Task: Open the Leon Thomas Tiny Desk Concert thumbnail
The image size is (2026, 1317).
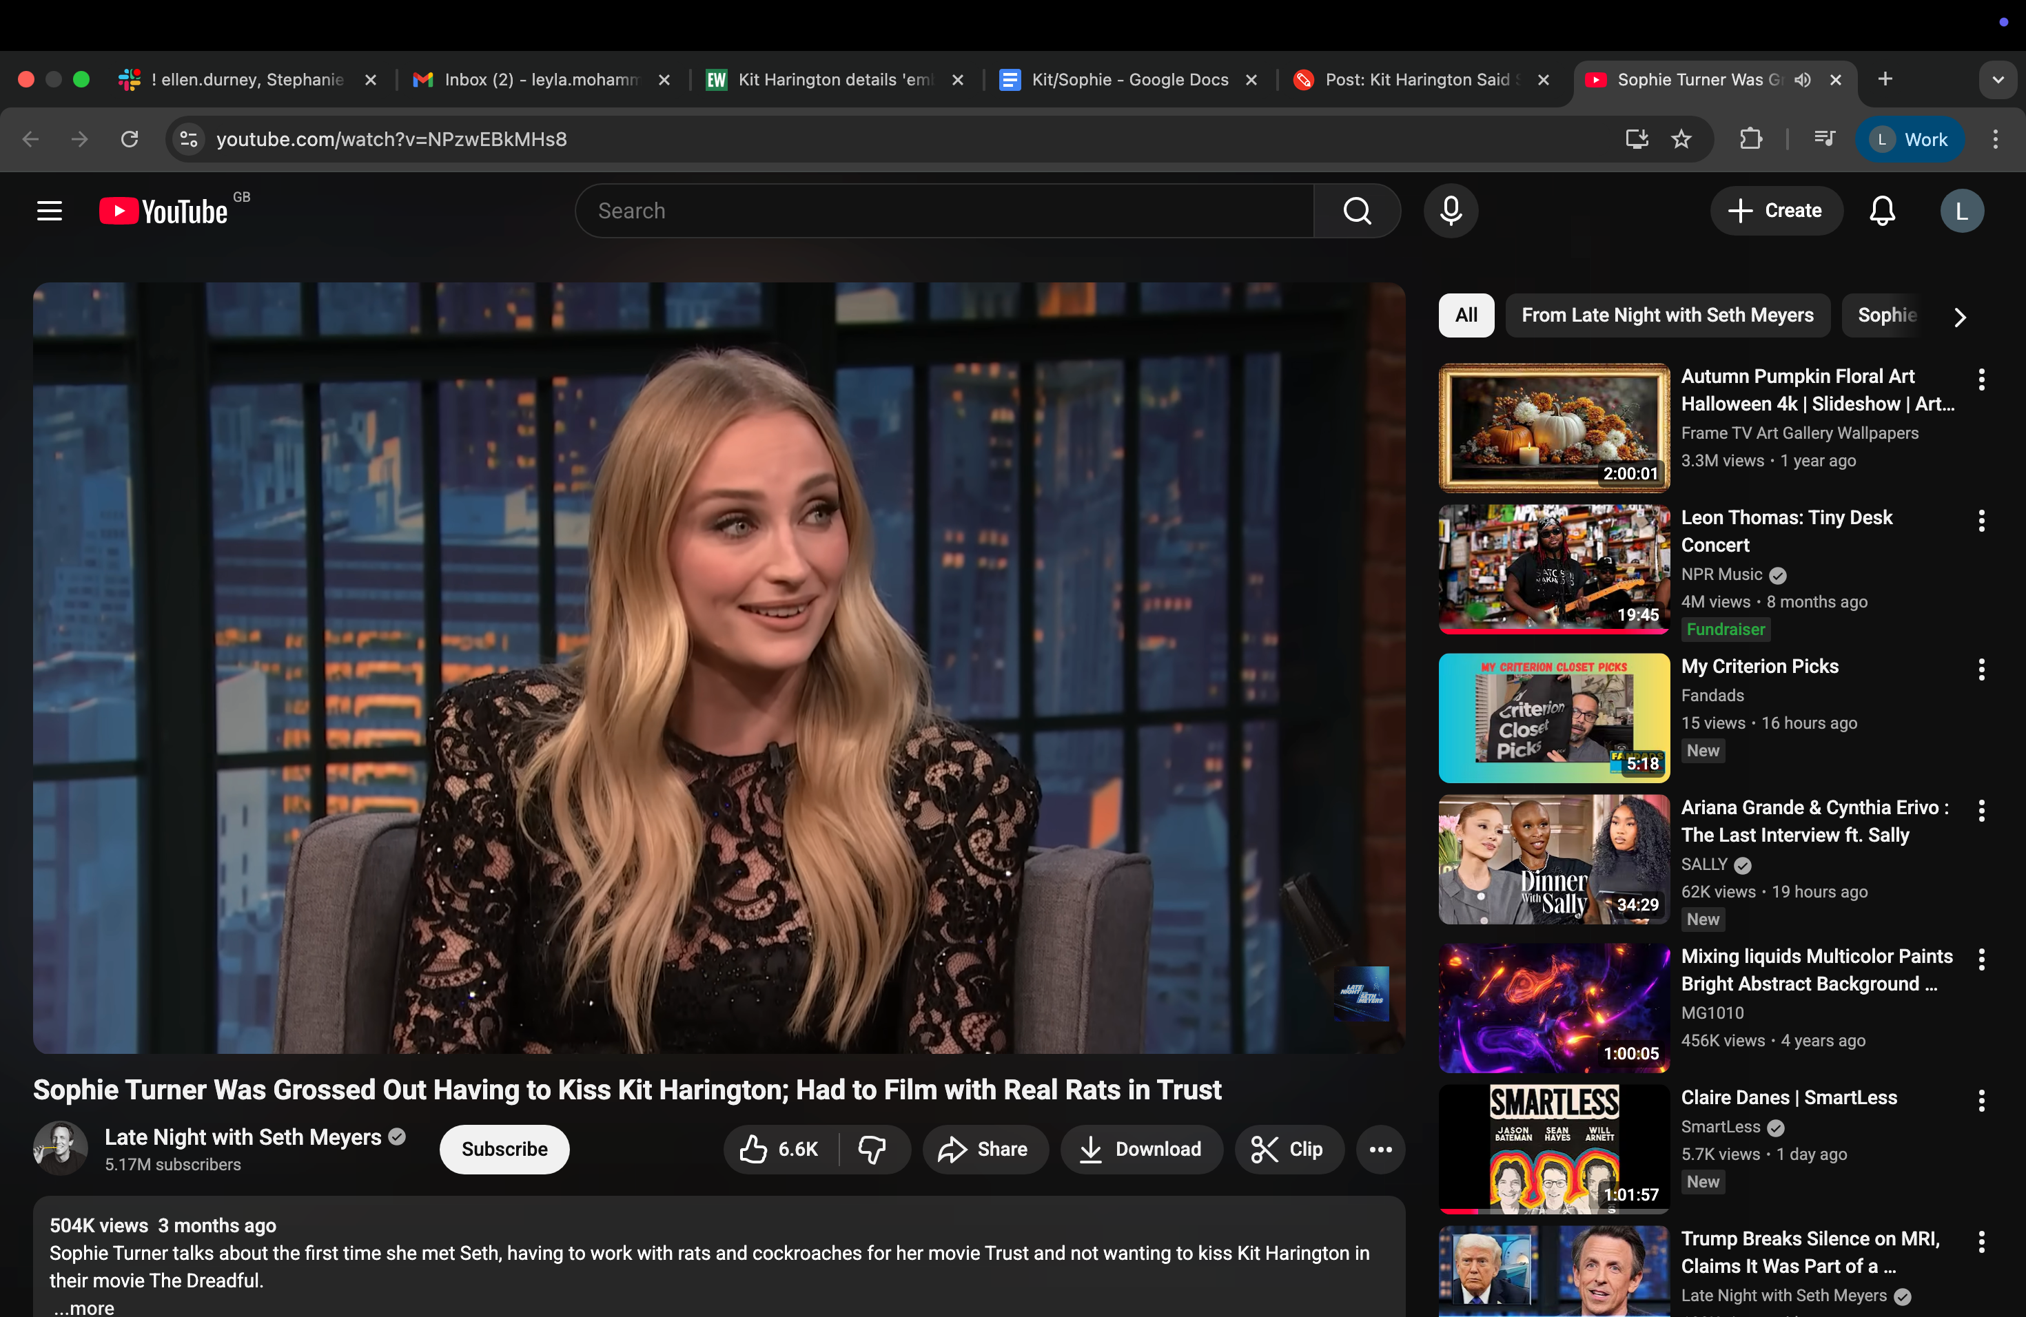Action: (x=1553, y=568)
